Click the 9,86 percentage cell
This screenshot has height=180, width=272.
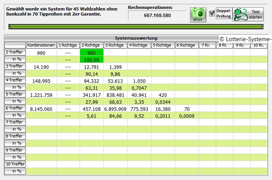click(116, 74)
